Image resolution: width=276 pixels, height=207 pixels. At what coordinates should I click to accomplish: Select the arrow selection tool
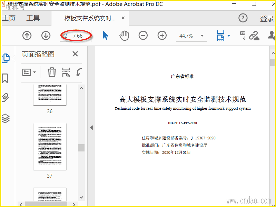click(x=106, y=36)
